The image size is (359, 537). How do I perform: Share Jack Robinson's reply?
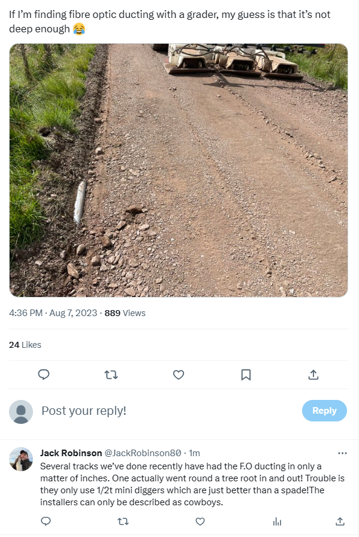pyautogui.click(x=340, y=521)
